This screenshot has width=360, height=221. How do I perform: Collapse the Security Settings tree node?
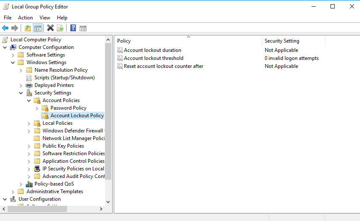[21, 93]
